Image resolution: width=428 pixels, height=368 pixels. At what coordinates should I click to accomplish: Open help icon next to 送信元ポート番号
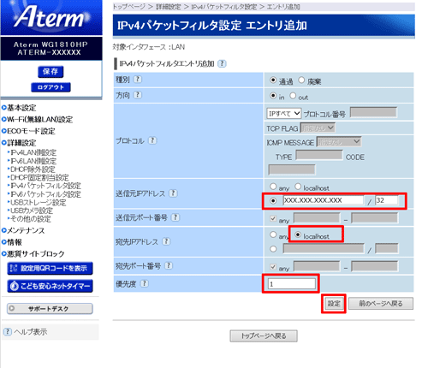pyautogui.click(x=175, y=217)
